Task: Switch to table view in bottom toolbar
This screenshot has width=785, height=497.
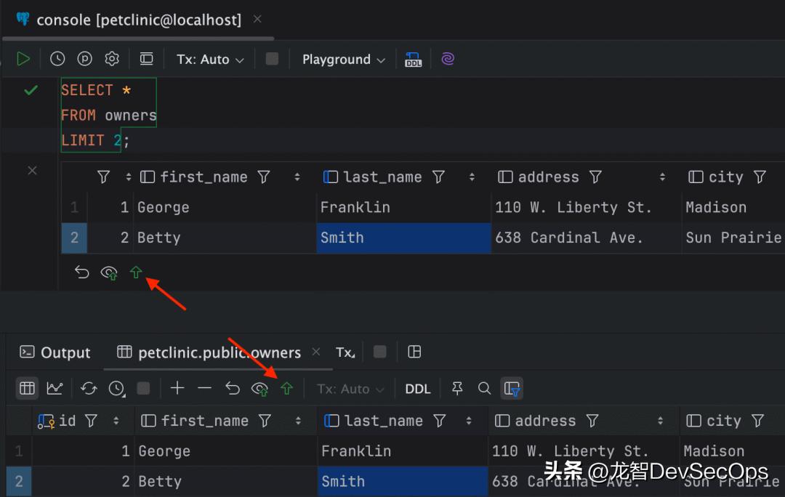Action: [27, 389]
